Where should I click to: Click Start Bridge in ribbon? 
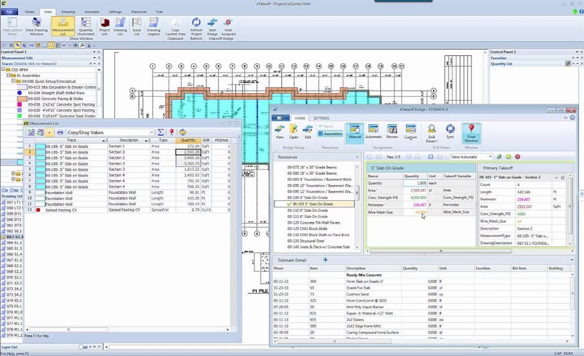pos(212,27)
